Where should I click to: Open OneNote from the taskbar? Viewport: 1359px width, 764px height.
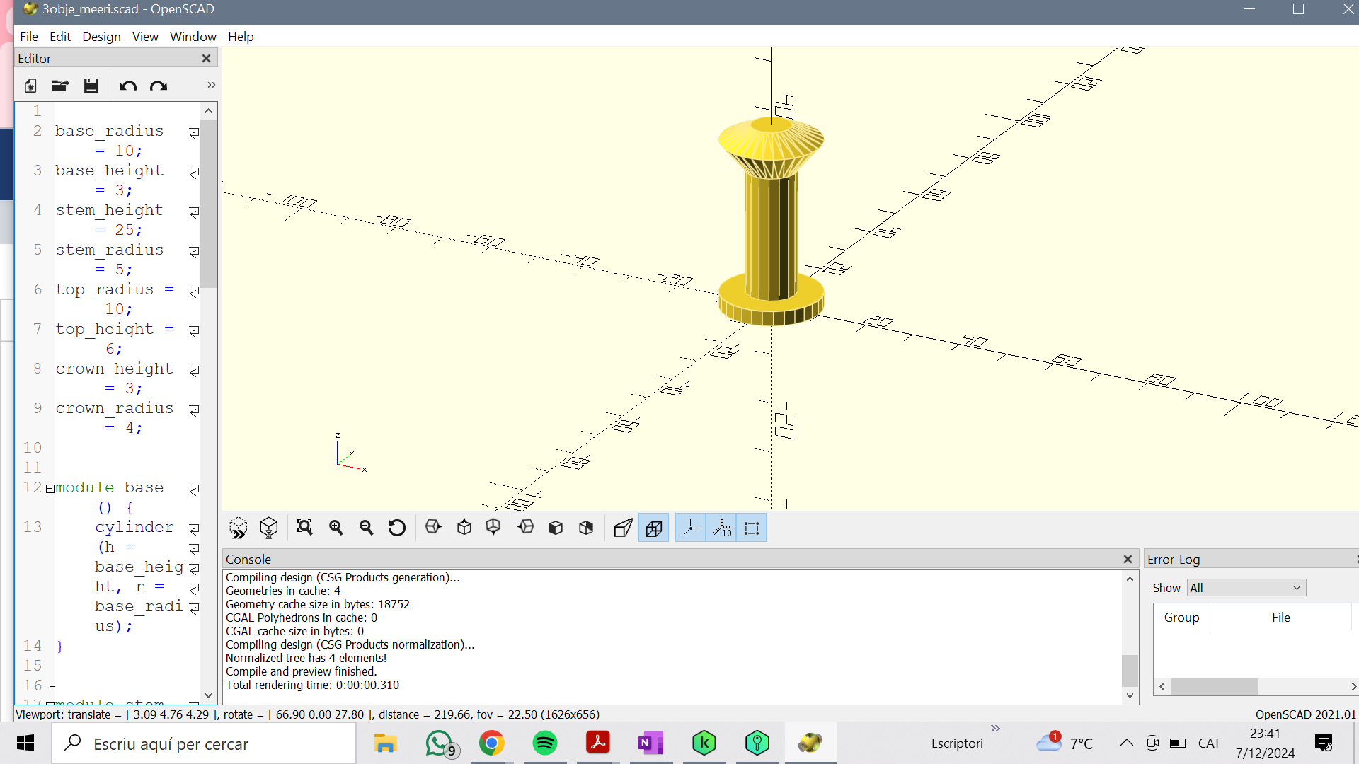(650, 743)
